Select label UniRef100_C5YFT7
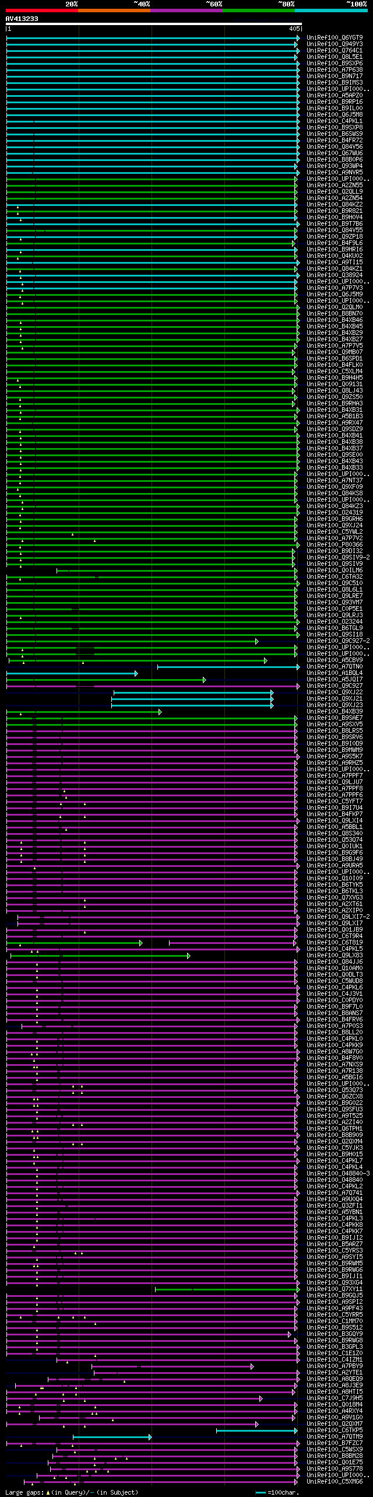 tap(335, 802)
